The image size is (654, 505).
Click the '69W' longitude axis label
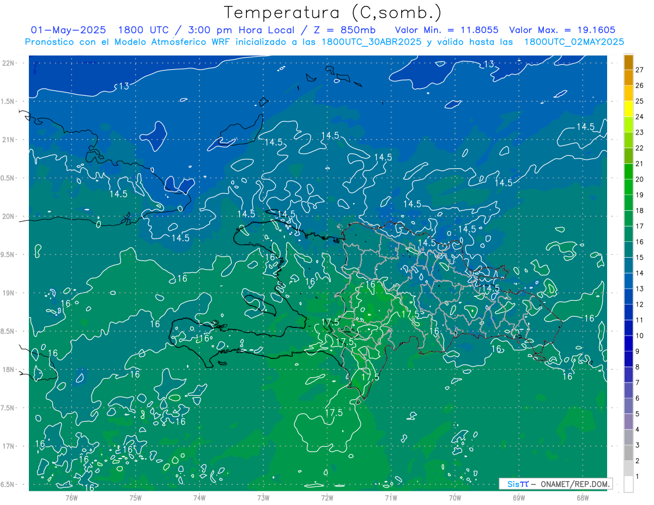click(519, 497)
